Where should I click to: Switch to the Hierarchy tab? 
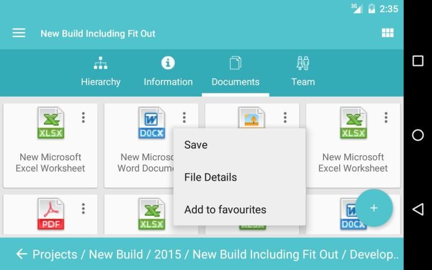pyautogui.click(x=101, y=72)
